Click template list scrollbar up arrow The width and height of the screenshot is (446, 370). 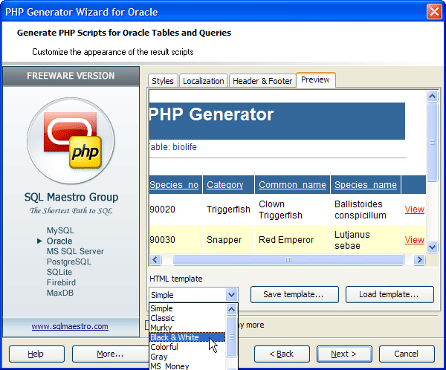[x=231, y=309]
